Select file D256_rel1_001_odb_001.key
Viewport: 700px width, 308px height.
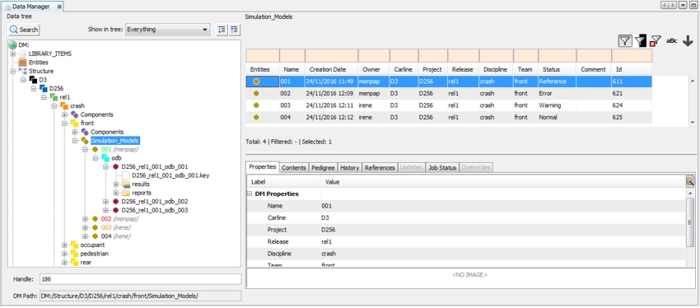170,175
